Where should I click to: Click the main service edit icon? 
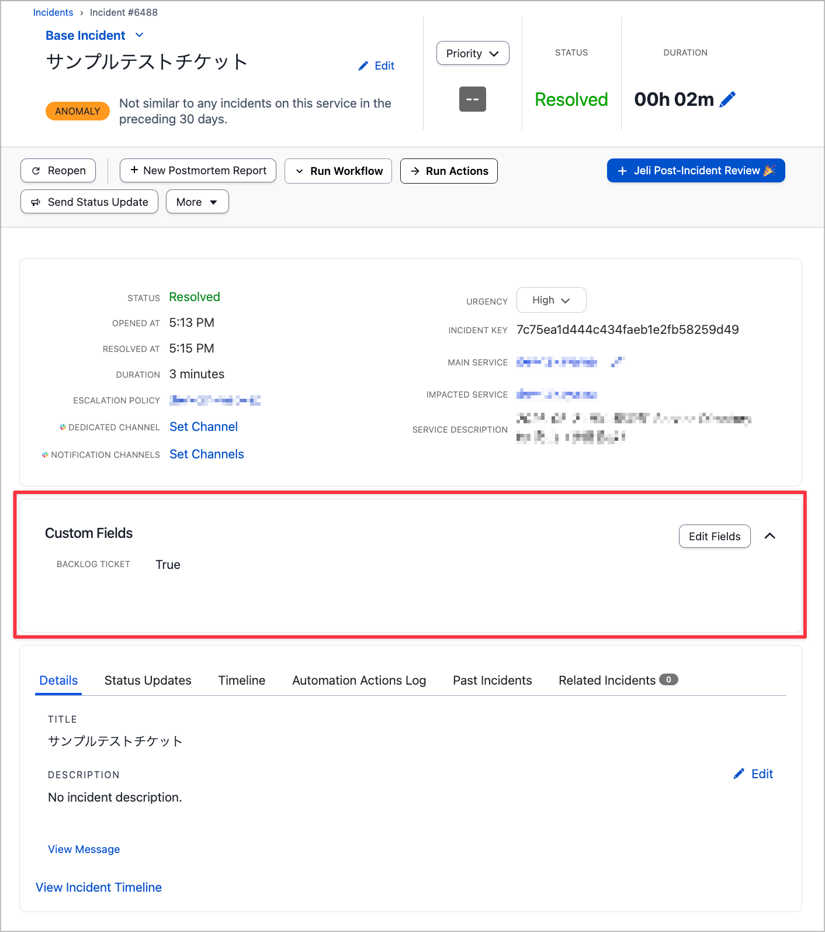[x=618, y=362]
